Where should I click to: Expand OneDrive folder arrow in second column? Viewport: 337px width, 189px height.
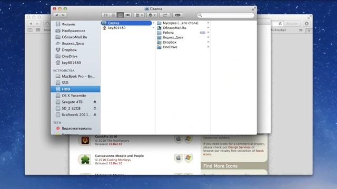coord(208,47)
